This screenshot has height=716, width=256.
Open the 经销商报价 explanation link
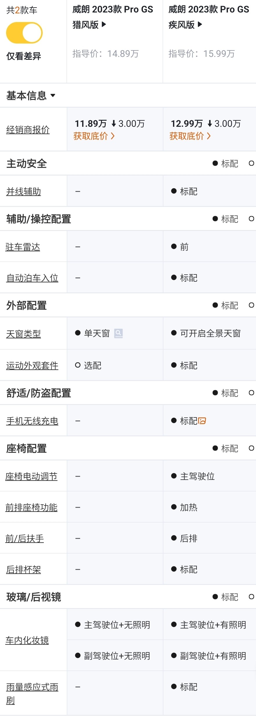click(x=28, y=130)
